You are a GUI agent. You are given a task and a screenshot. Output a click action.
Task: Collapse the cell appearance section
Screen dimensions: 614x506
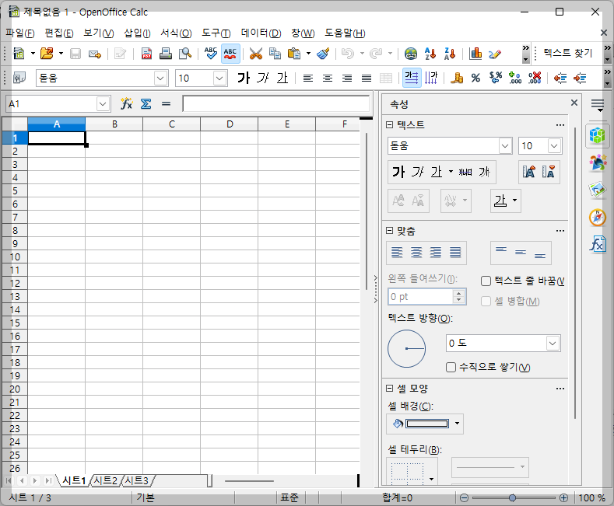pyautogui.click(x=389, y=389)
